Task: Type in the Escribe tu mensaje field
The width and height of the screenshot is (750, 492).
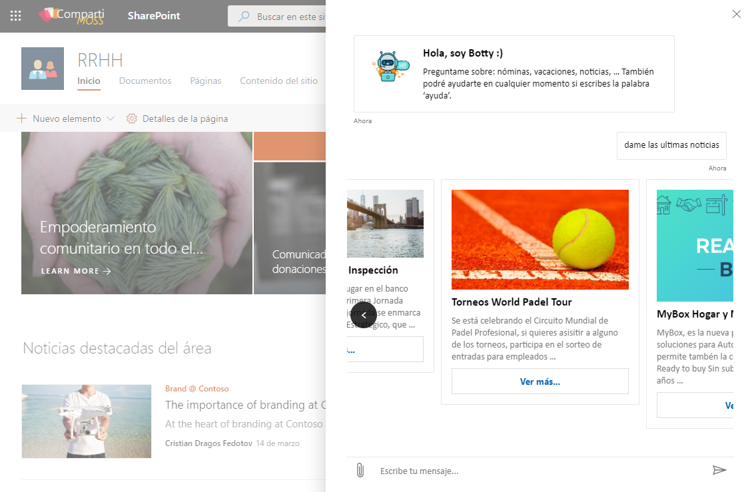Action: 533,471
